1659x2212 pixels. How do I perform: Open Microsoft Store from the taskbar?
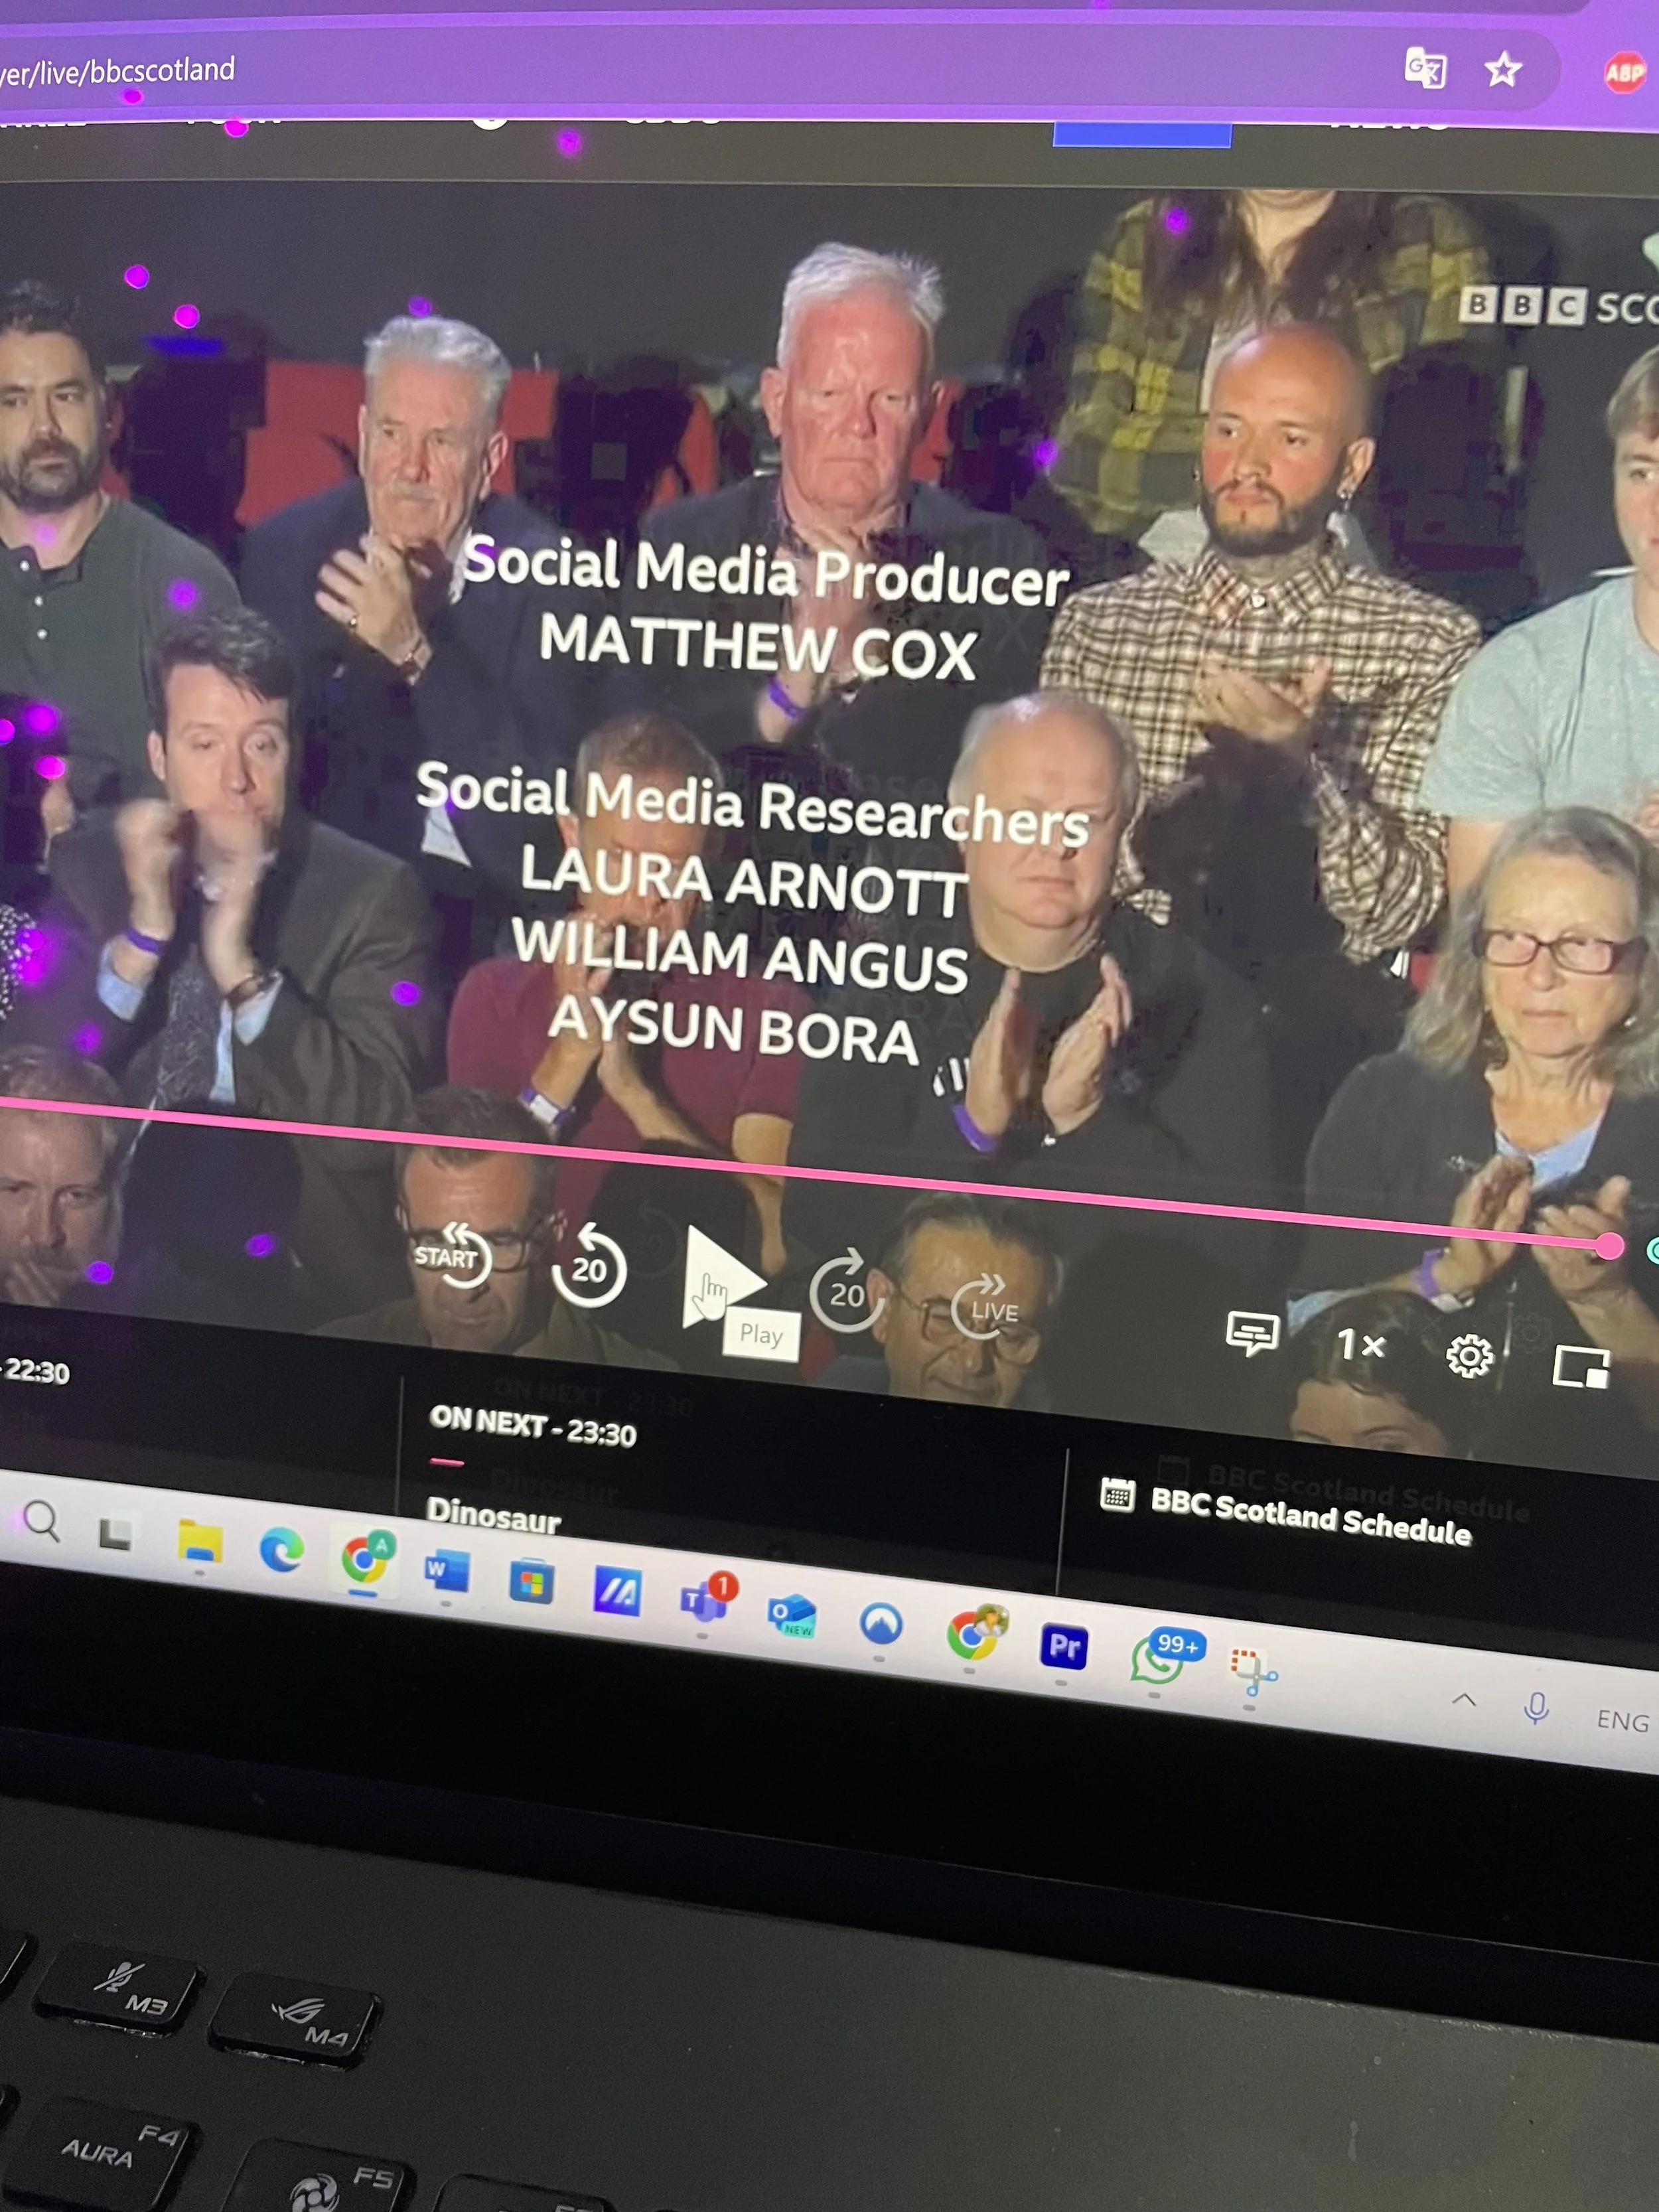(x=531, y=1581)
